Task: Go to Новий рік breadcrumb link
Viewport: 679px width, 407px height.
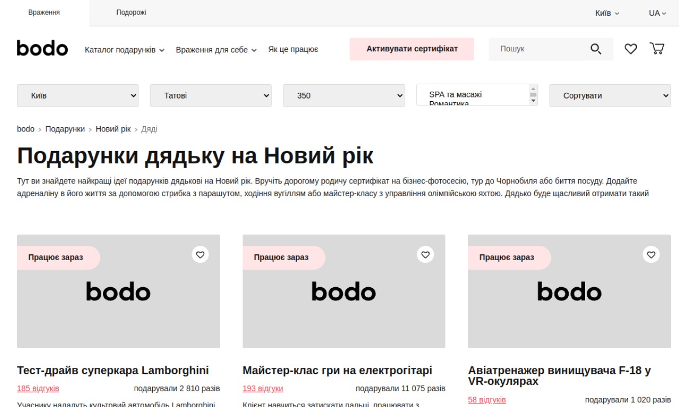Action: pos(113,129)
